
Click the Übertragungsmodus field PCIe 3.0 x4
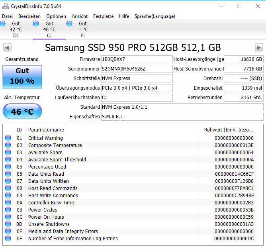pyautogui.click(x=137, y=88)
